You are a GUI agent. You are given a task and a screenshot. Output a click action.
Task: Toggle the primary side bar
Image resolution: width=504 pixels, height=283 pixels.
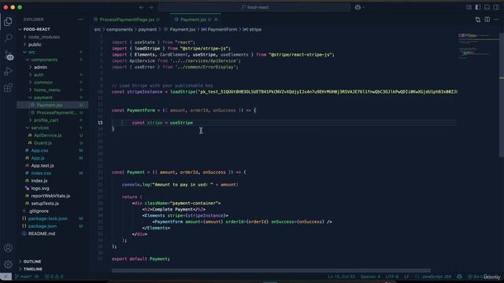[x=478, y=7]
